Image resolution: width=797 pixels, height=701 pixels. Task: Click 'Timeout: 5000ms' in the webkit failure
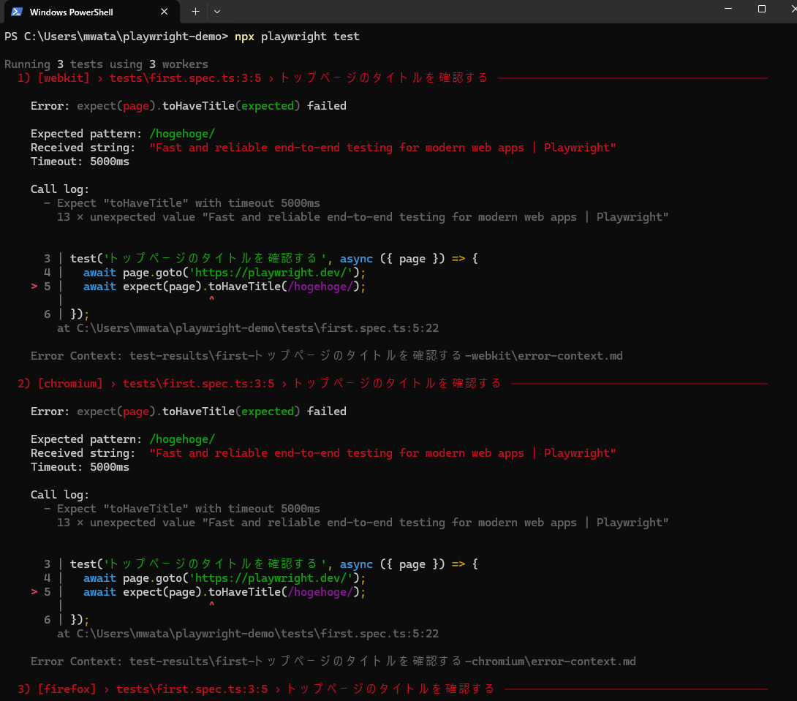pyautogui.click(x=80, y=162)
